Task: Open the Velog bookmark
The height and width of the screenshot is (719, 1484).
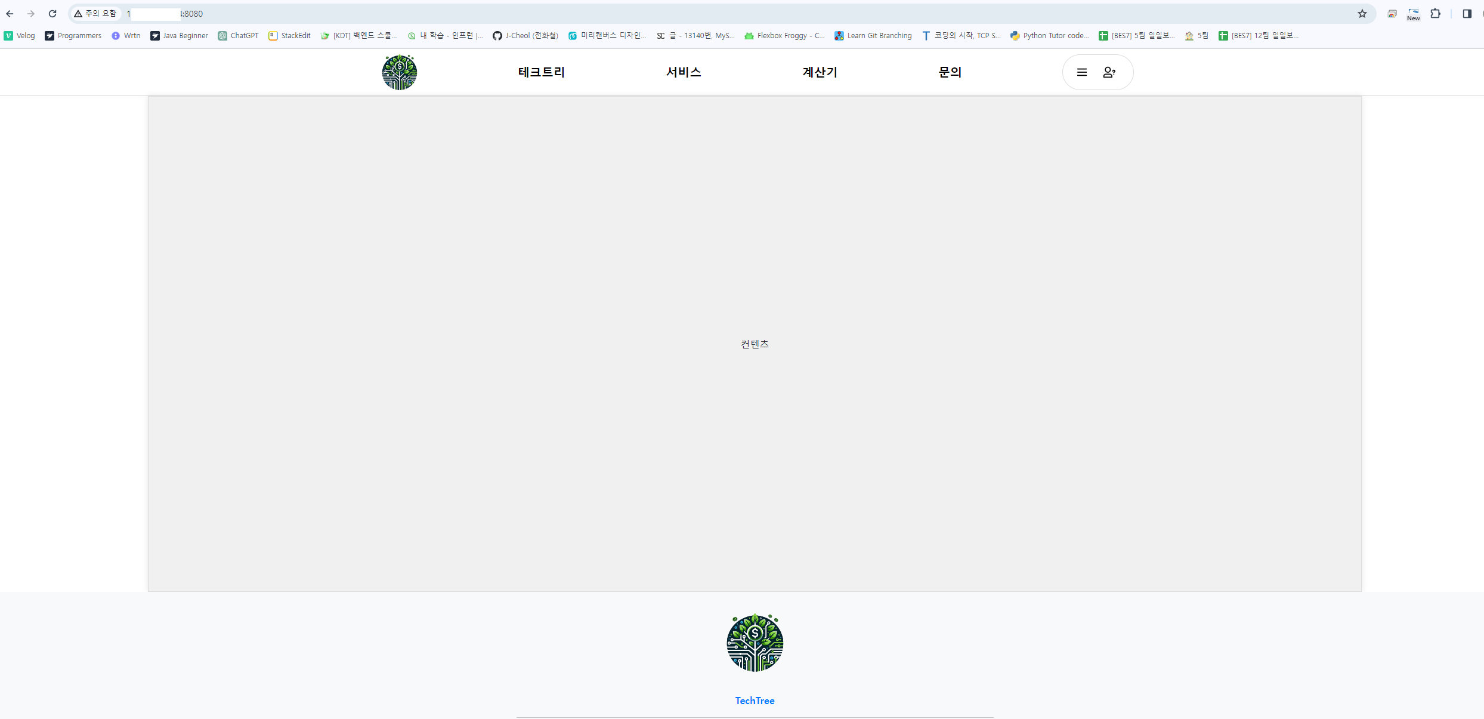Action: click(x=20, y=36)
